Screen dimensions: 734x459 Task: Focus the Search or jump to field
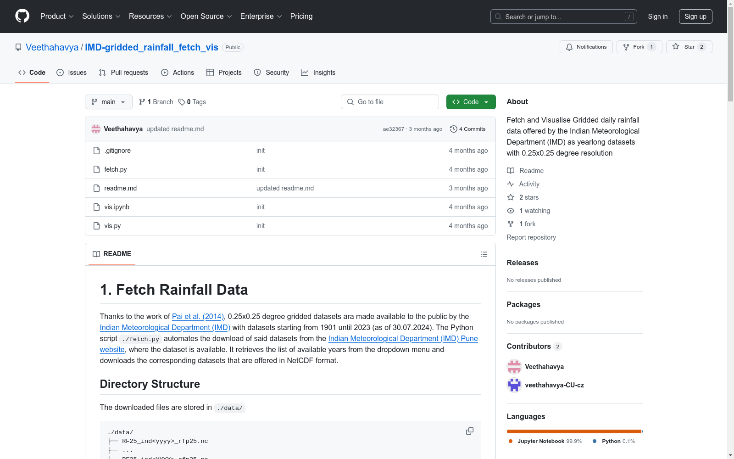(x=563, y=17)
